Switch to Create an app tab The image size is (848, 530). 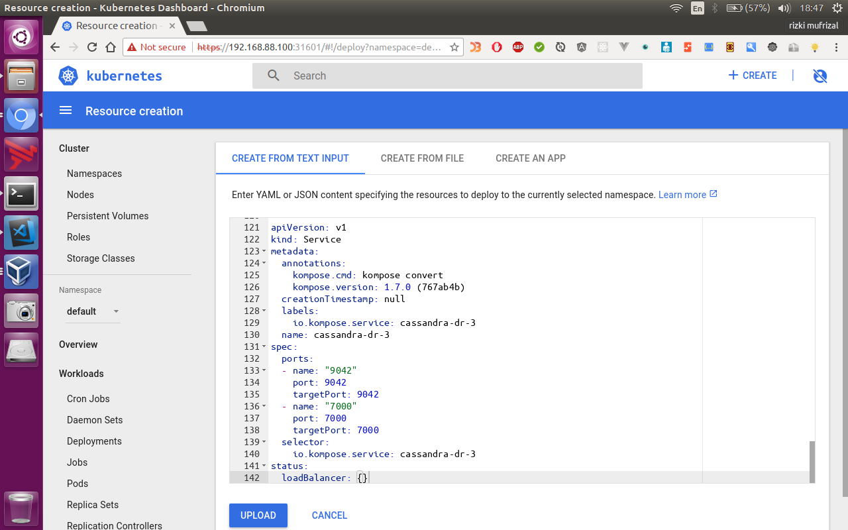pos(531,158)
